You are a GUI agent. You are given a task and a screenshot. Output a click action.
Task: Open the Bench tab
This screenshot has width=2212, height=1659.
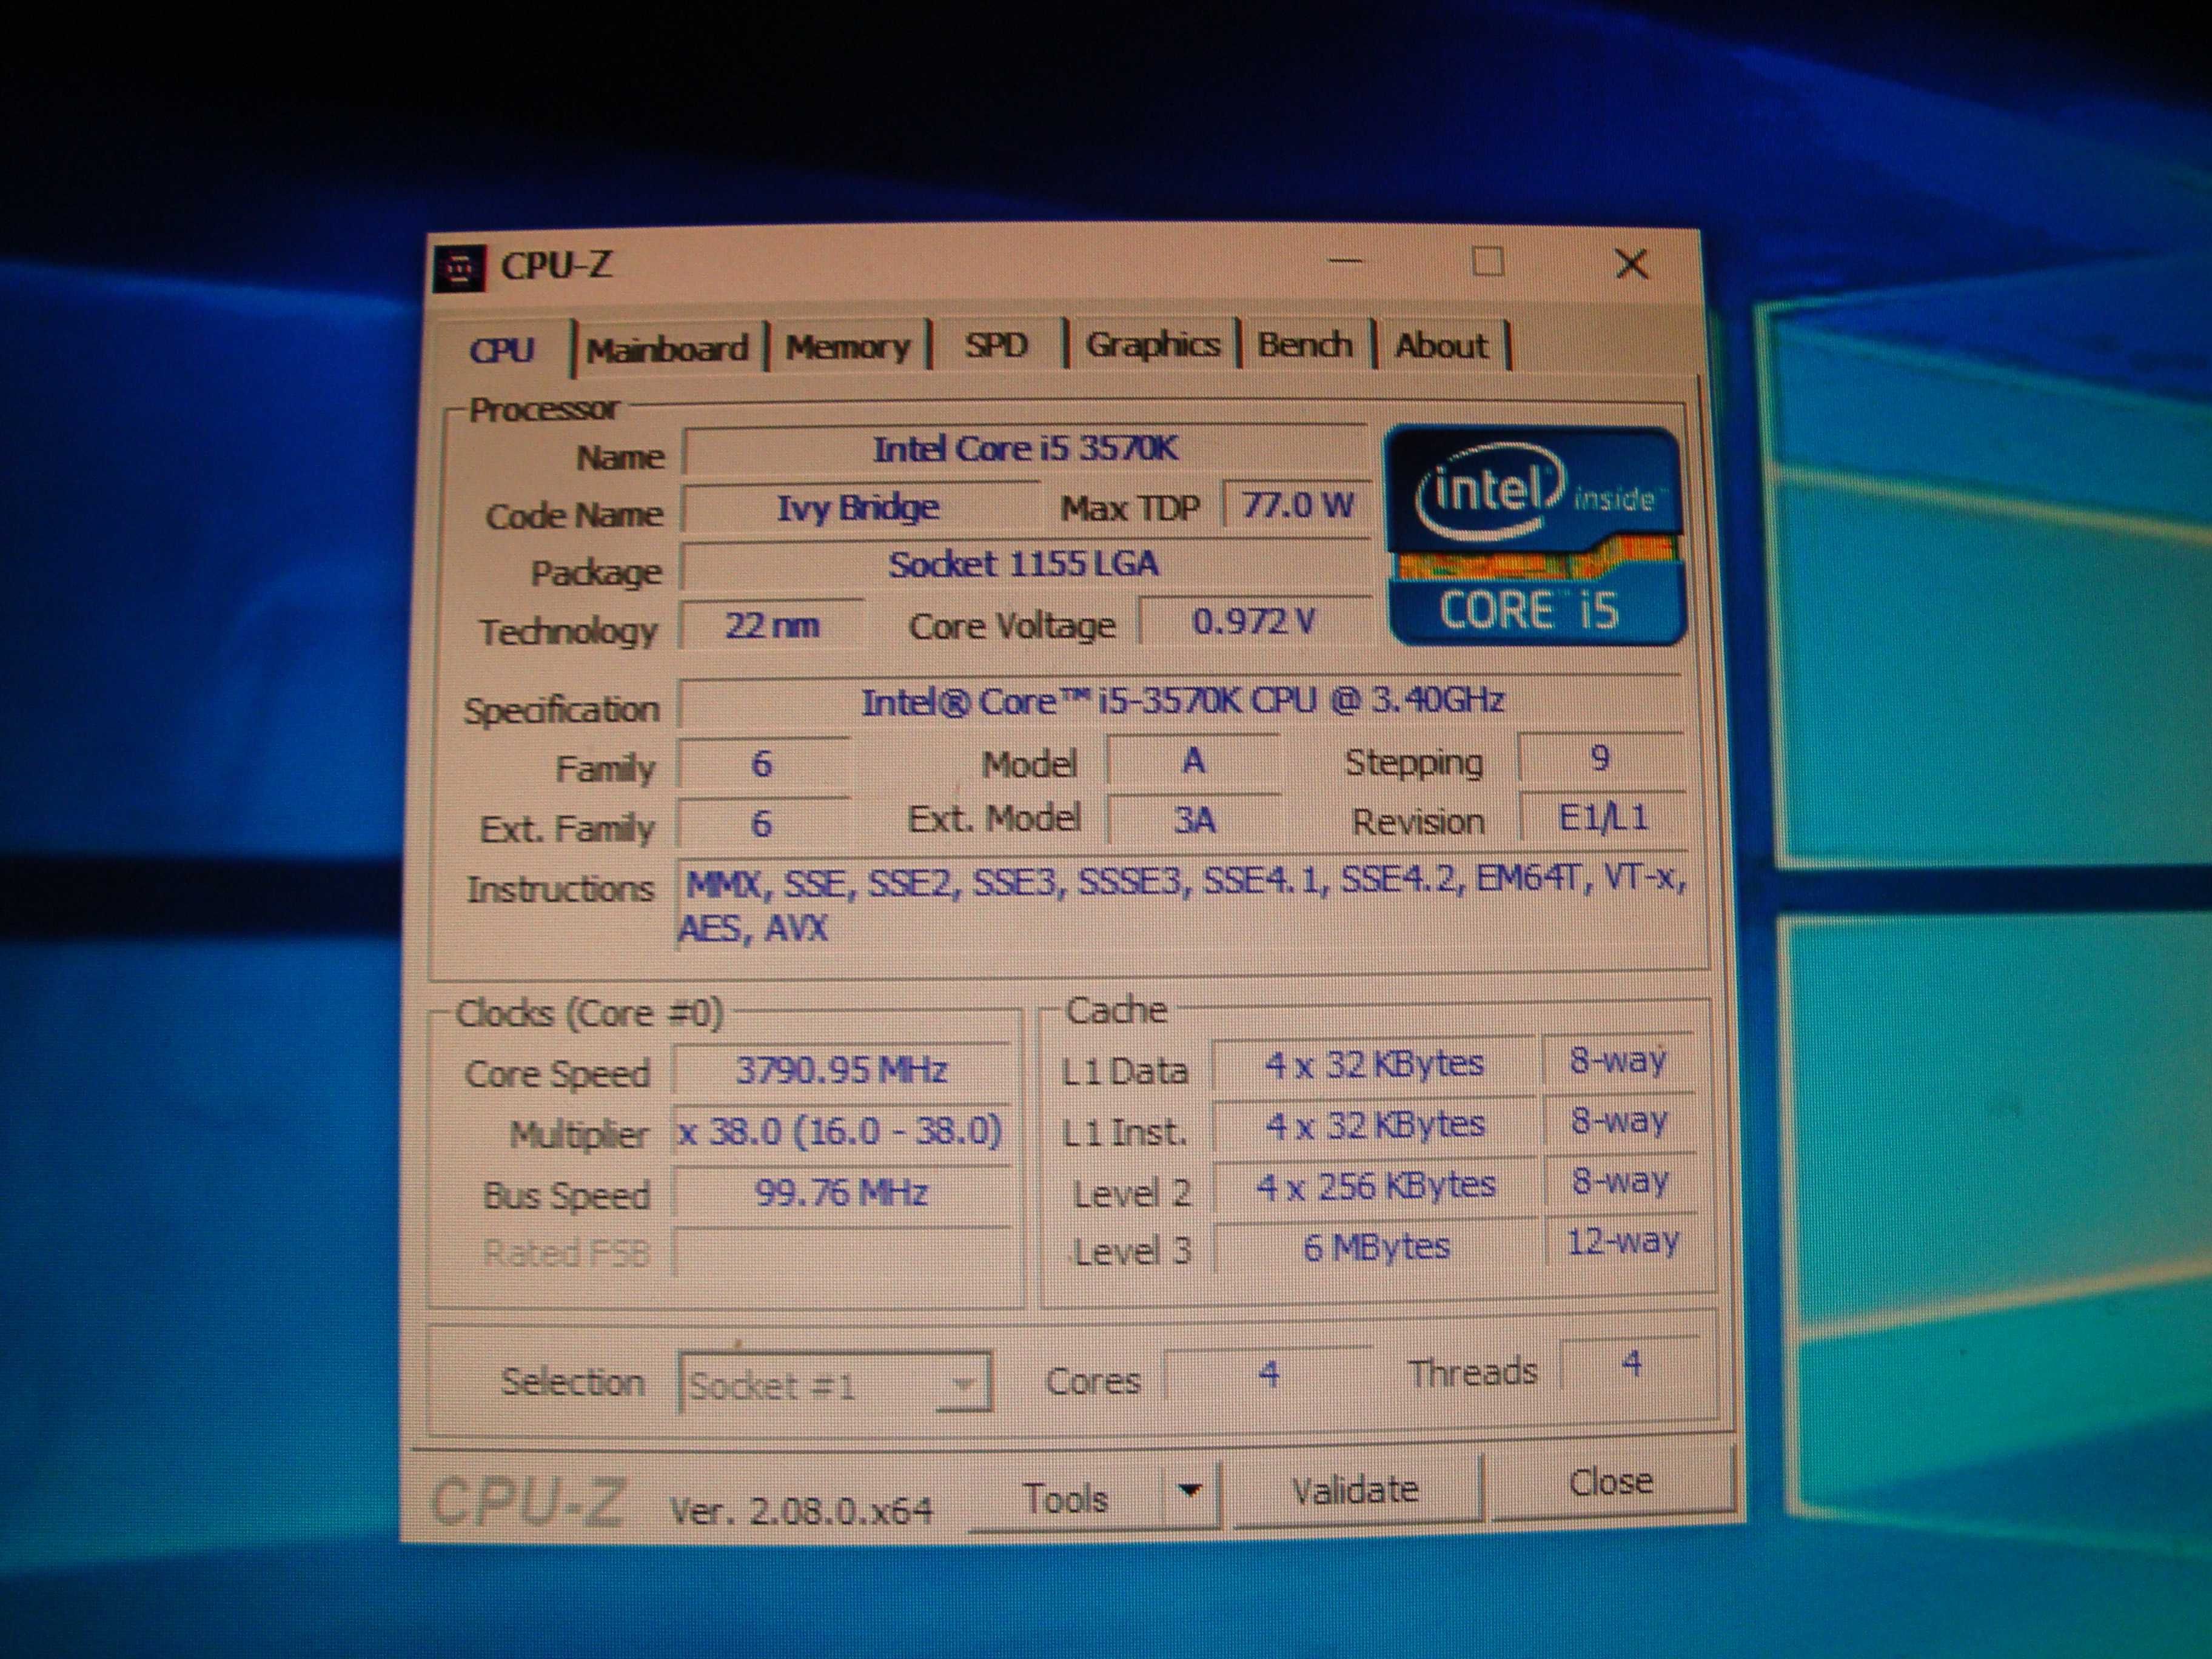(1305, 344)
